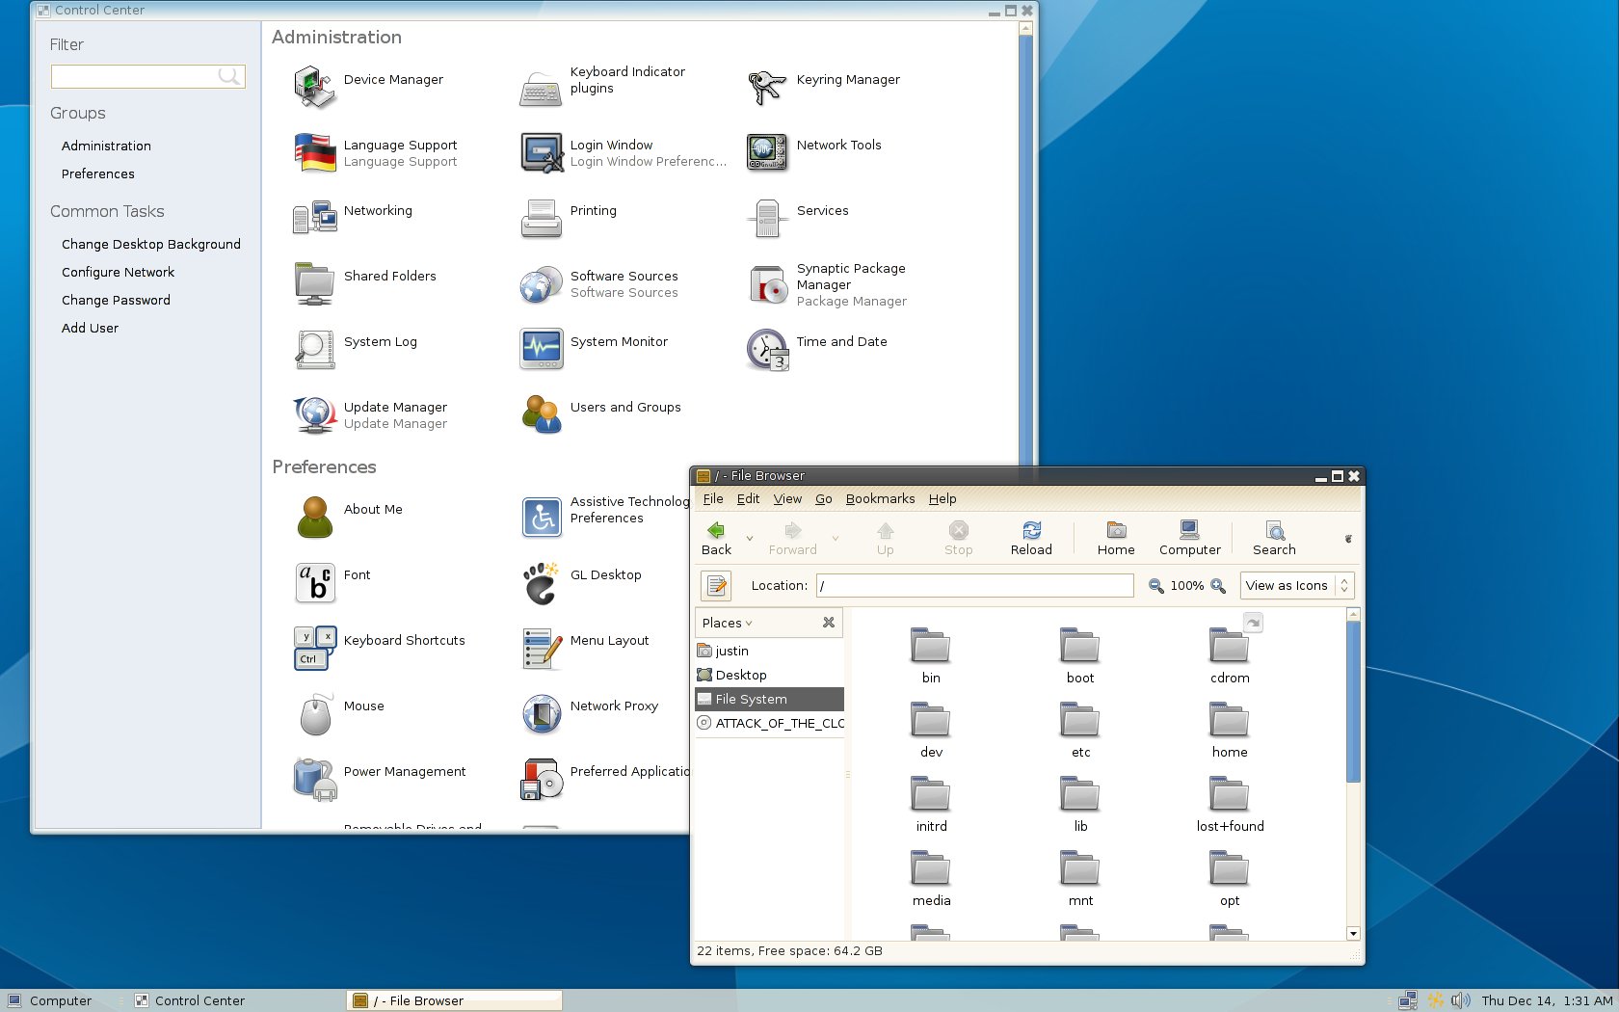1619x1012 pixels.
Task: Zoom out using the magnifier minus icon
Action: click(1156, 585)
